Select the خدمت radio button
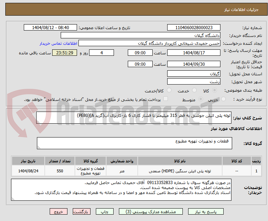This screenshot has height=221, width=268. coord(194,90)
